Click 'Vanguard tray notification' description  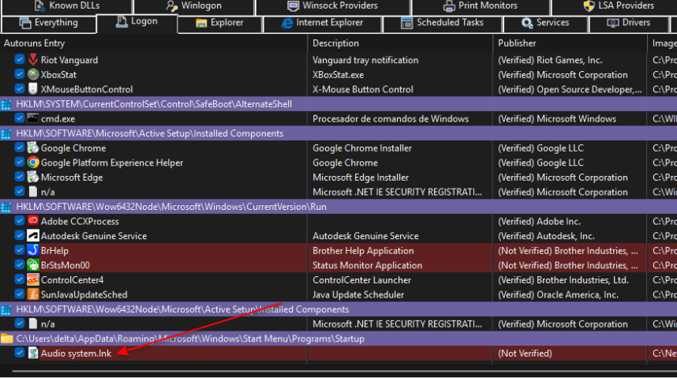click(x=365, y=60)
